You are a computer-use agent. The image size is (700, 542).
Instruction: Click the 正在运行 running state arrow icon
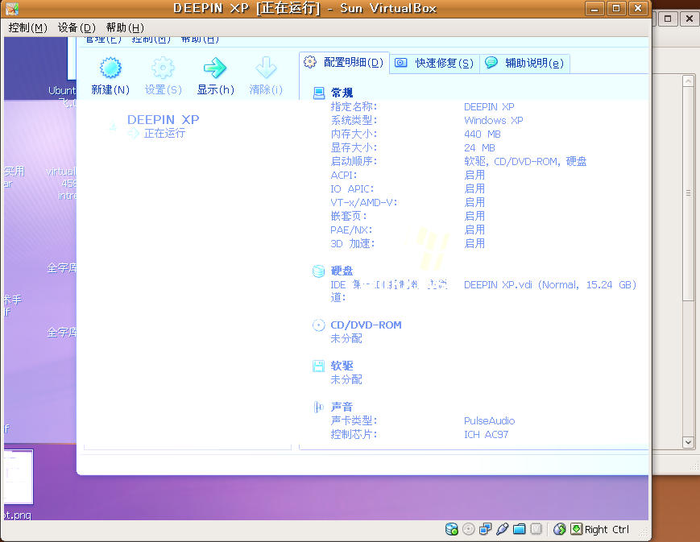point(133,133)
